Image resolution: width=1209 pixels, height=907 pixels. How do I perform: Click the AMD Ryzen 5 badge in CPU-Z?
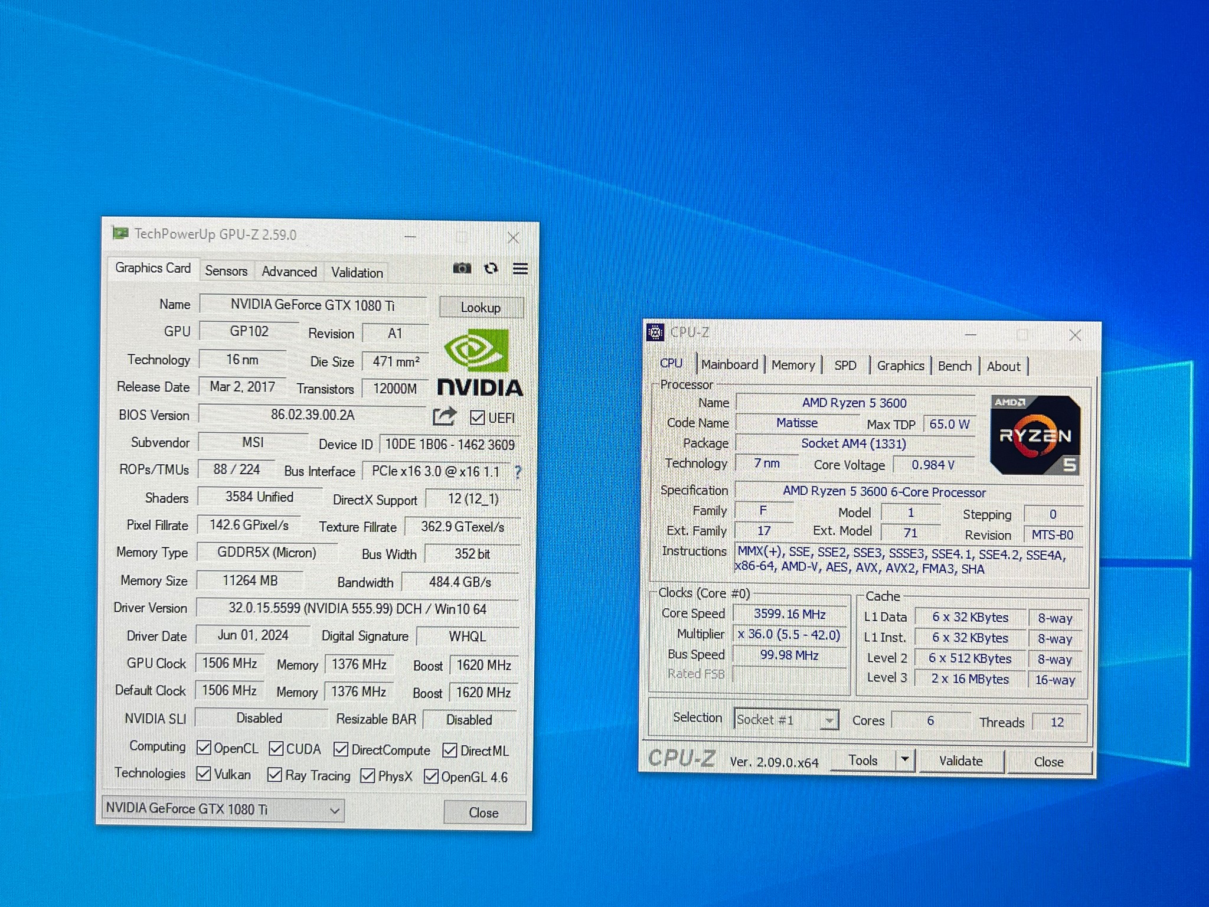pyautogui.click(x=1036, y=435)
